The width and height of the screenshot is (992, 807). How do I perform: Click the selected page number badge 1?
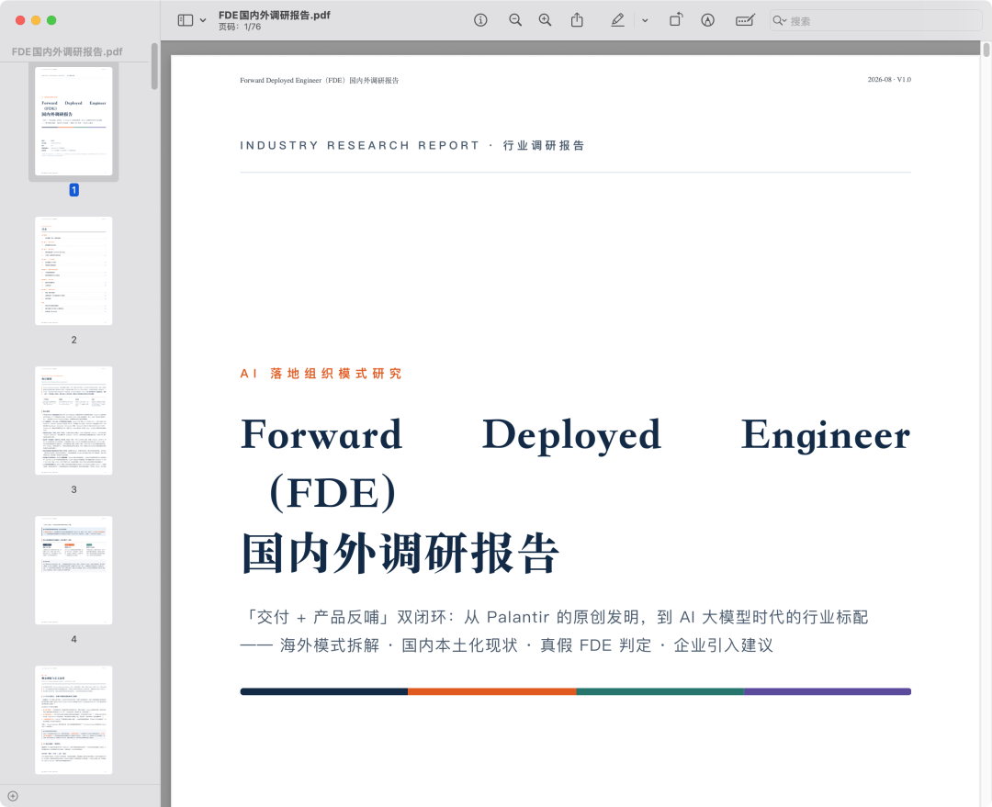click(74, 190)
